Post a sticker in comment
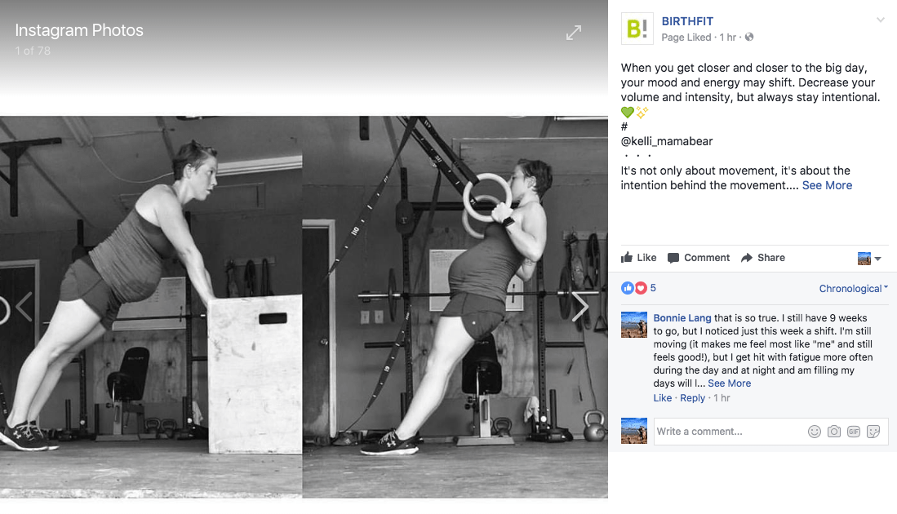Screen dimensions: 897x514 (873, 432)
